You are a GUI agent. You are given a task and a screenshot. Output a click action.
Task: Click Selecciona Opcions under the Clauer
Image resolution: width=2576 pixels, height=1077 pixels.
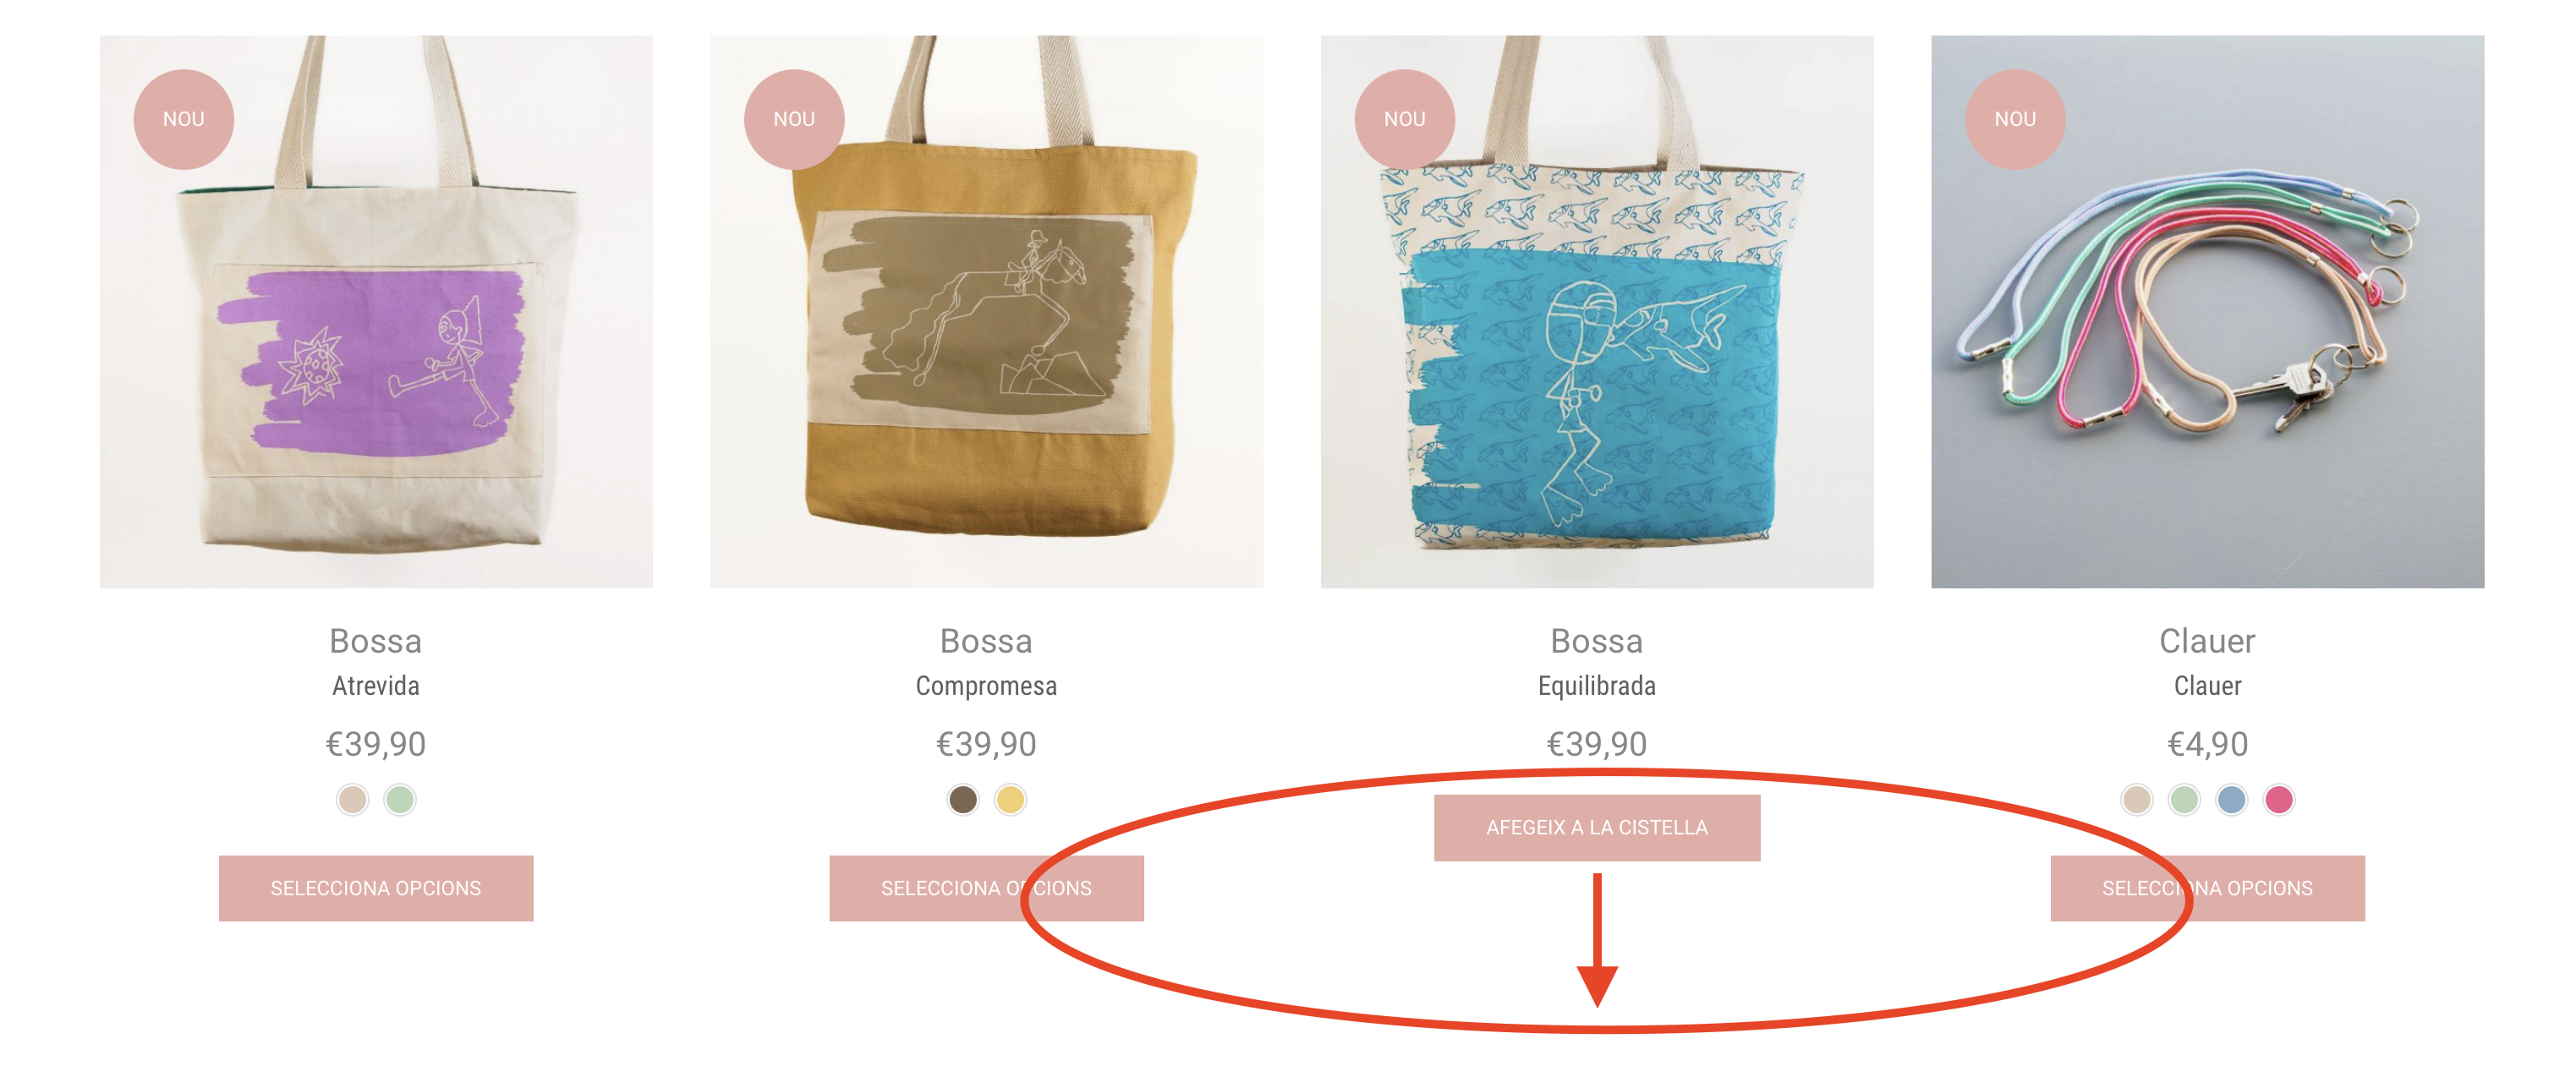click(x=2208, y=888)
